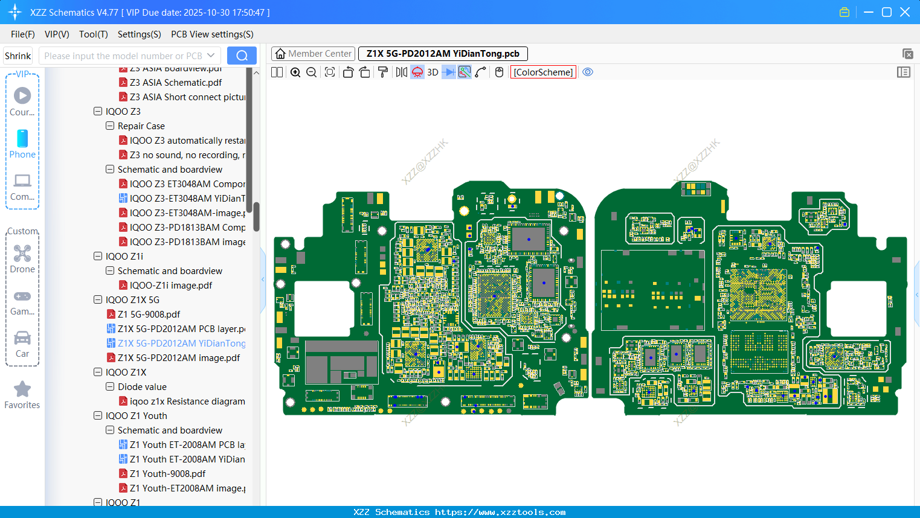Click the model number search input field
The image size is (920, 518).
pos(123,56)
